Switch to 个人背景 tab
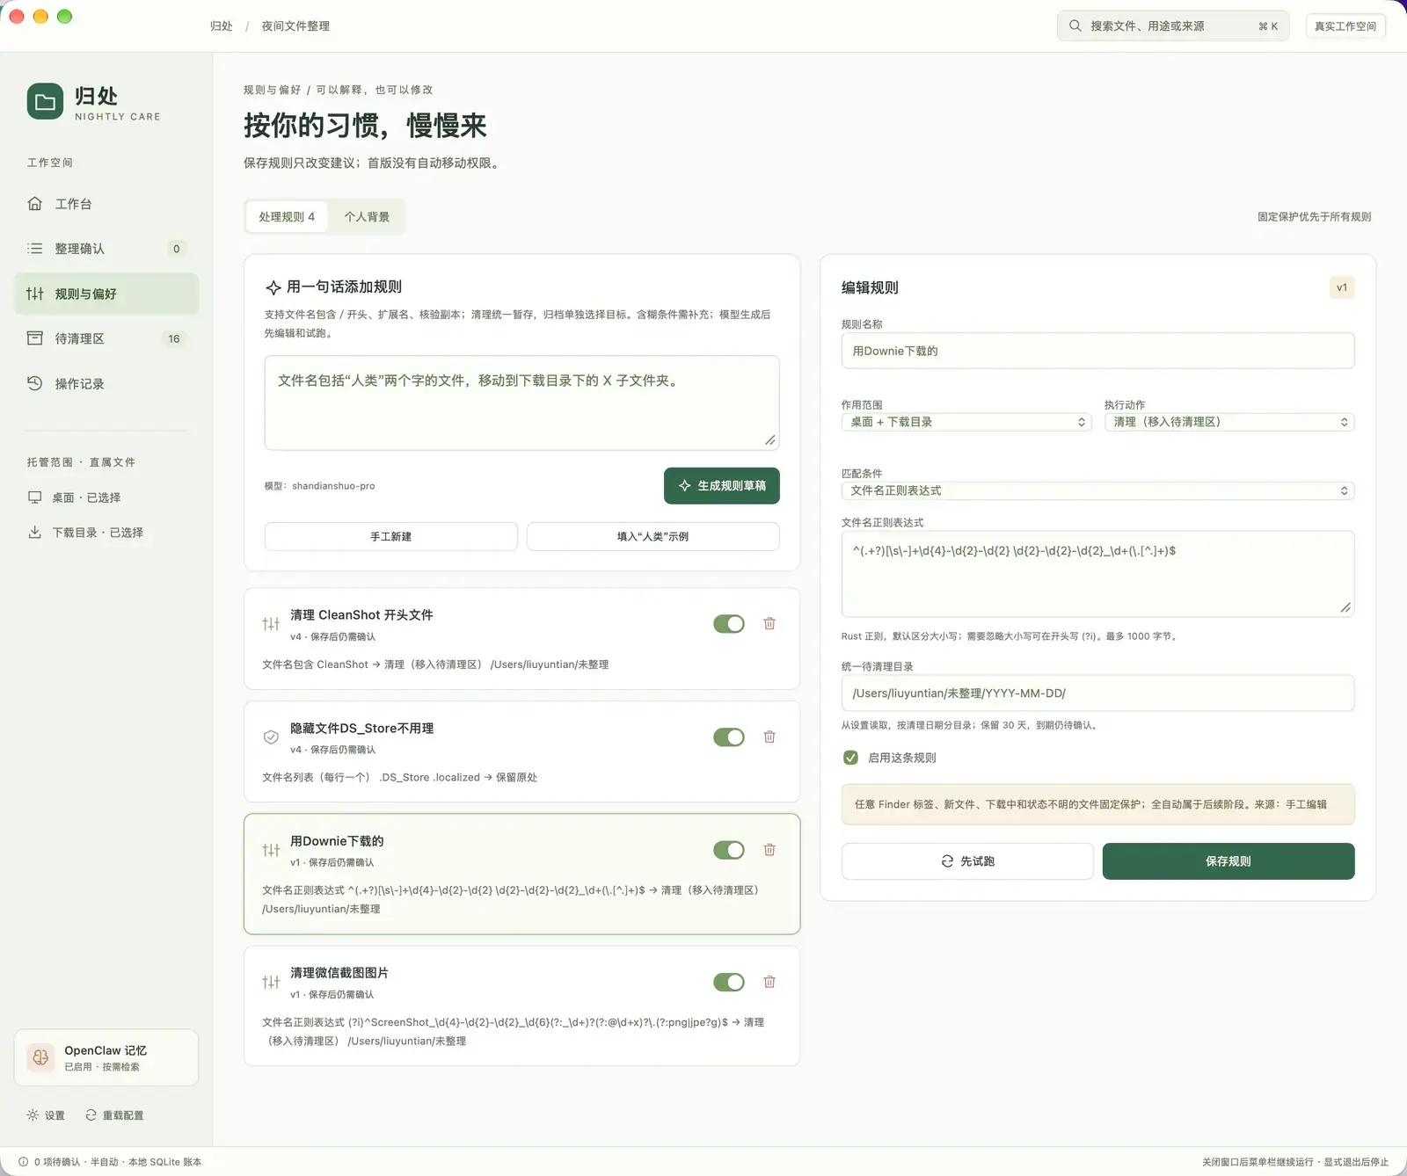 [367, 217]
